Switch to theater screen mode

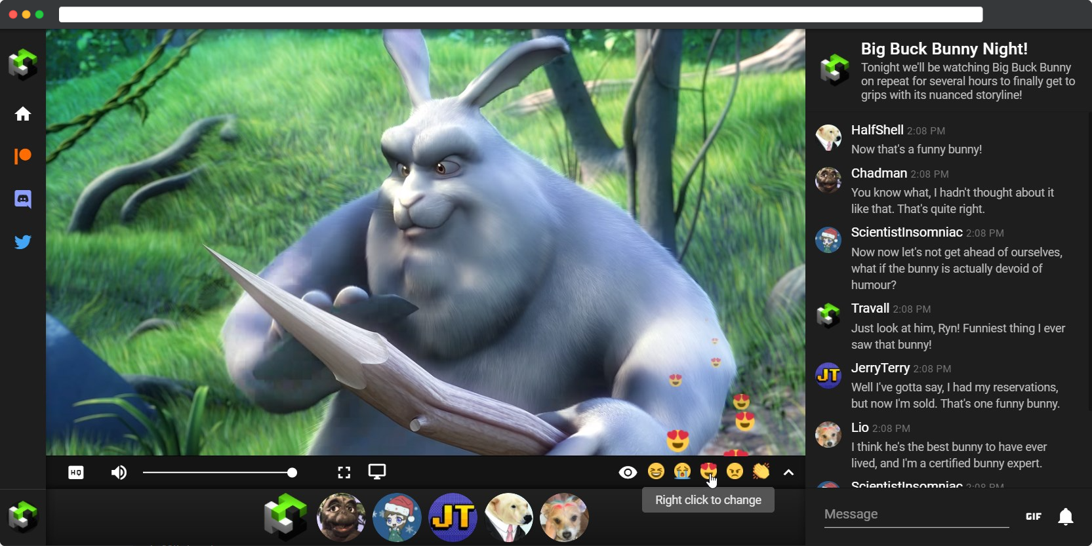pos(377,472)
